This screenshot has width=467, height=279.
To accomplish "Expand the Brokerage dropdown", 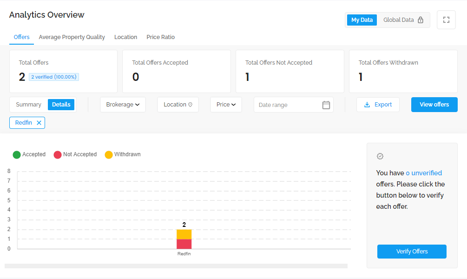I will (x=123, y=105).
